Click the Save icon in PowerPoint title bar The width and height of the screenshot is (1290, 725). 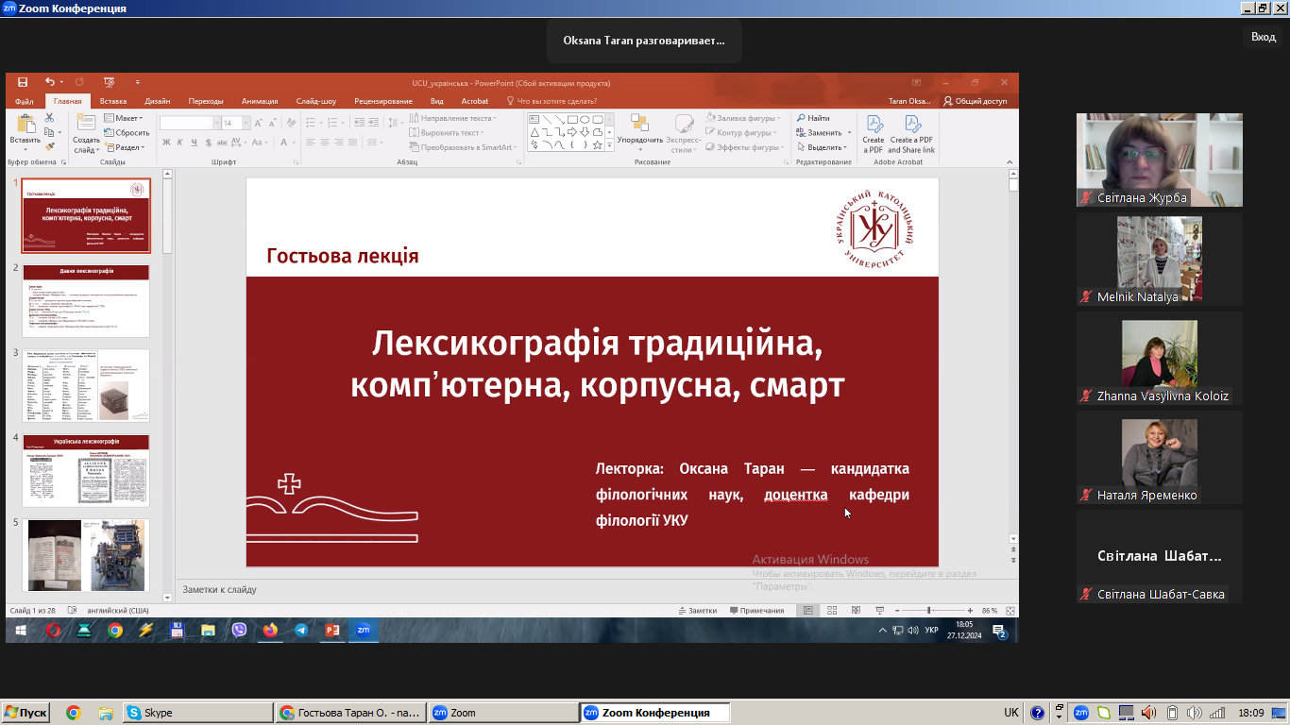coord(23,83)
